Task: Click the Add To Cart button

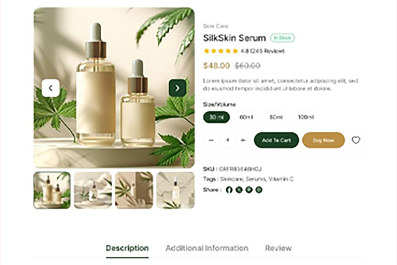Action: (x=276, y=140)
